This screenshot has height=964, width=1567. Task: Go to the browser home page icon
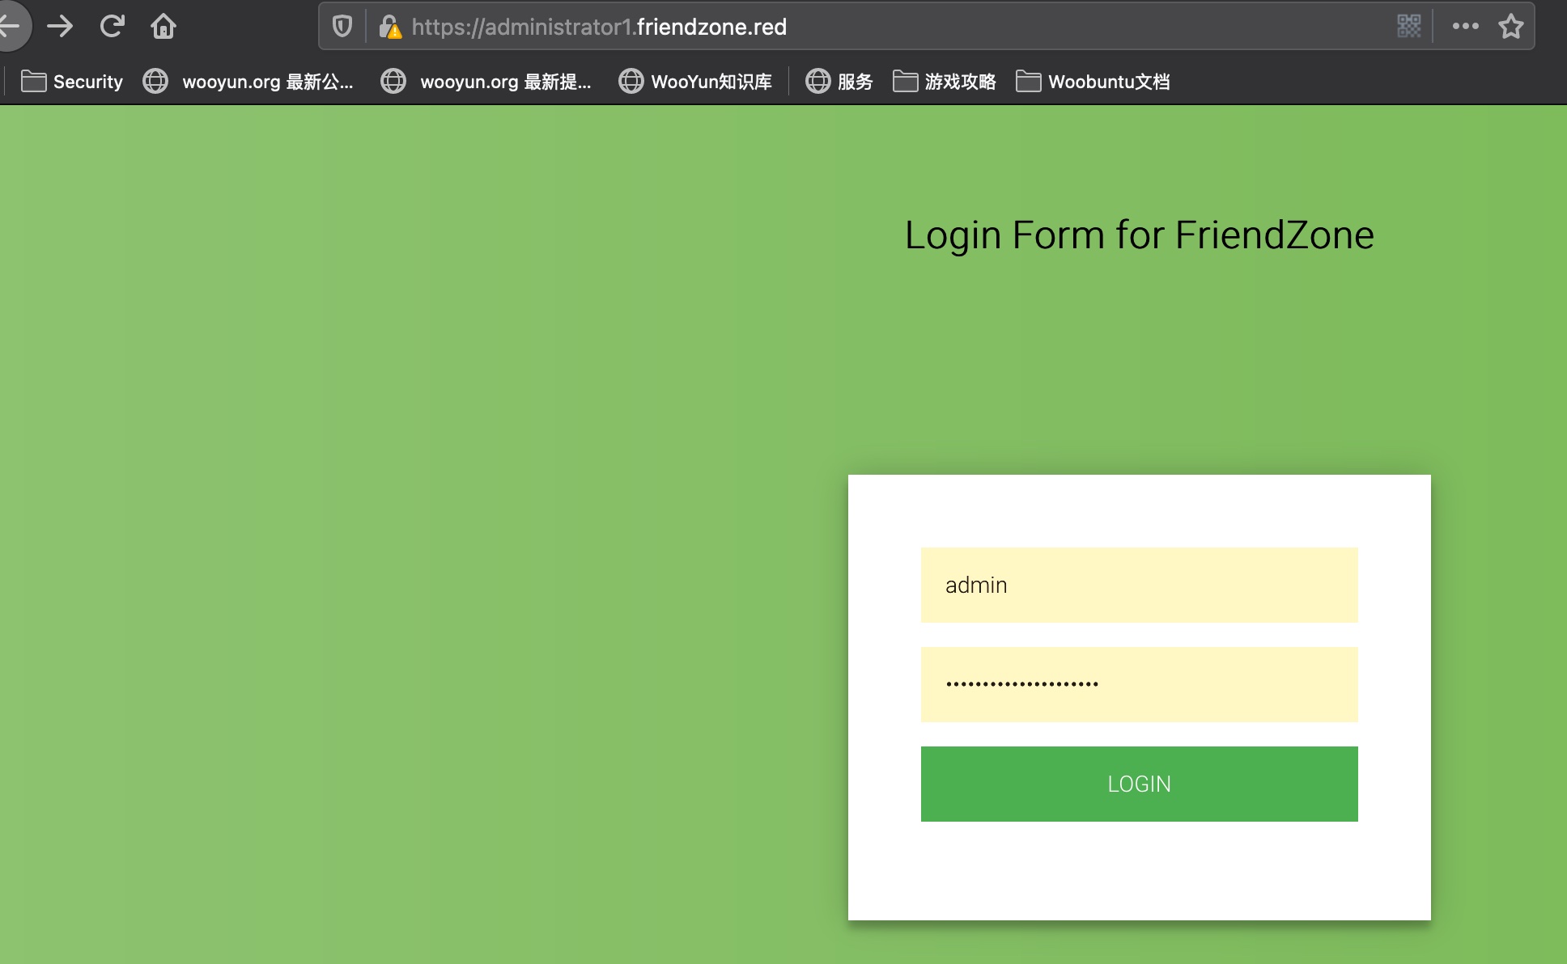pos(163,27)
